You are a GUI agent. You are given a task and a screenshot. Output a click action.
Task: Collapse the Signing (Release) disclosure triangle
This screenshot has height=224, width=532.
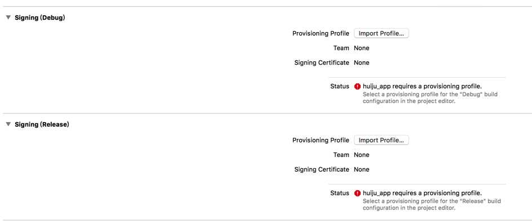click(8, 124)
